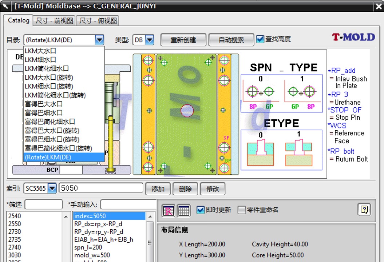
Task: Click the Y Length=300.00 value
Action: pos(202,255)
